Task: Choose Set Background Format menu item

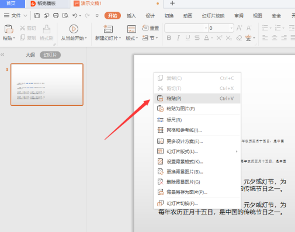Action: click(x=197, y=161)
